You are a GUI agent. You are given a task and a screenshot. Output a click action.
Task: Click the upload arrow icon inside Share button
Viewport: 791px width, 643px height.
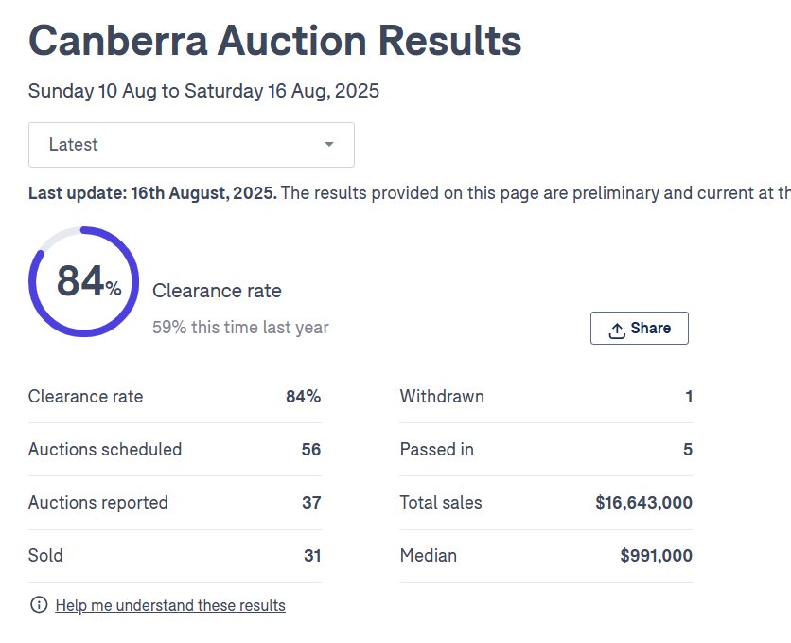[x=617, y=330]
